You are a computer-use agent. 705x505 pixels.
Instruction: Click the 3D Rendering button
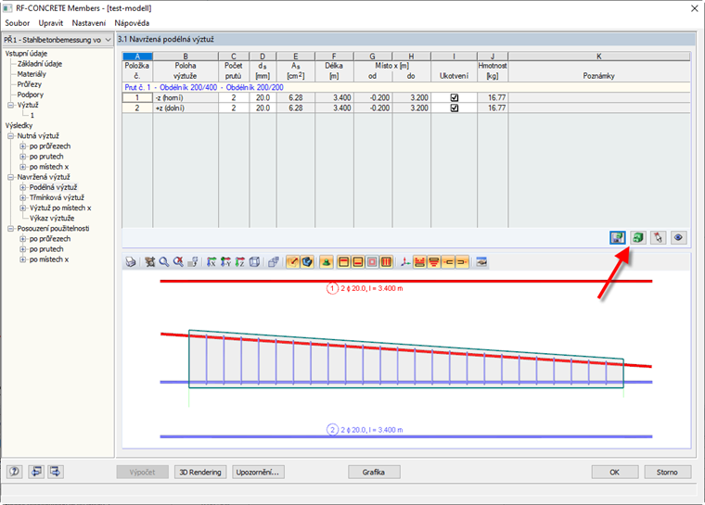coord(200,473)
